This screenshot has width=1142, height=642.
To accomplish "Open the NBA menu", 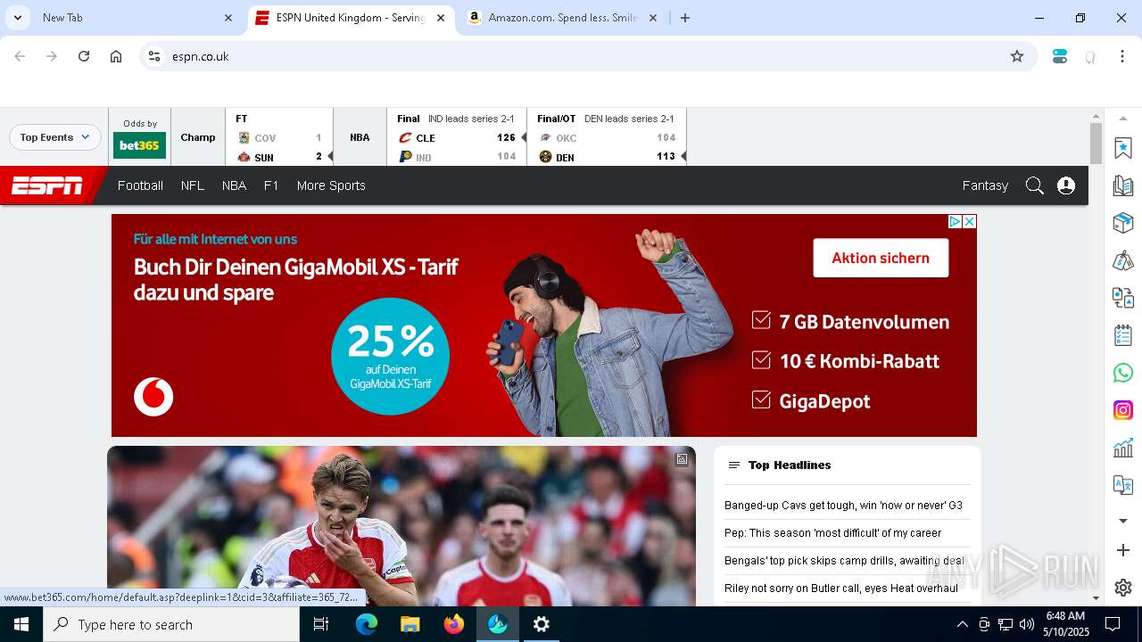I will click(234, 185).
